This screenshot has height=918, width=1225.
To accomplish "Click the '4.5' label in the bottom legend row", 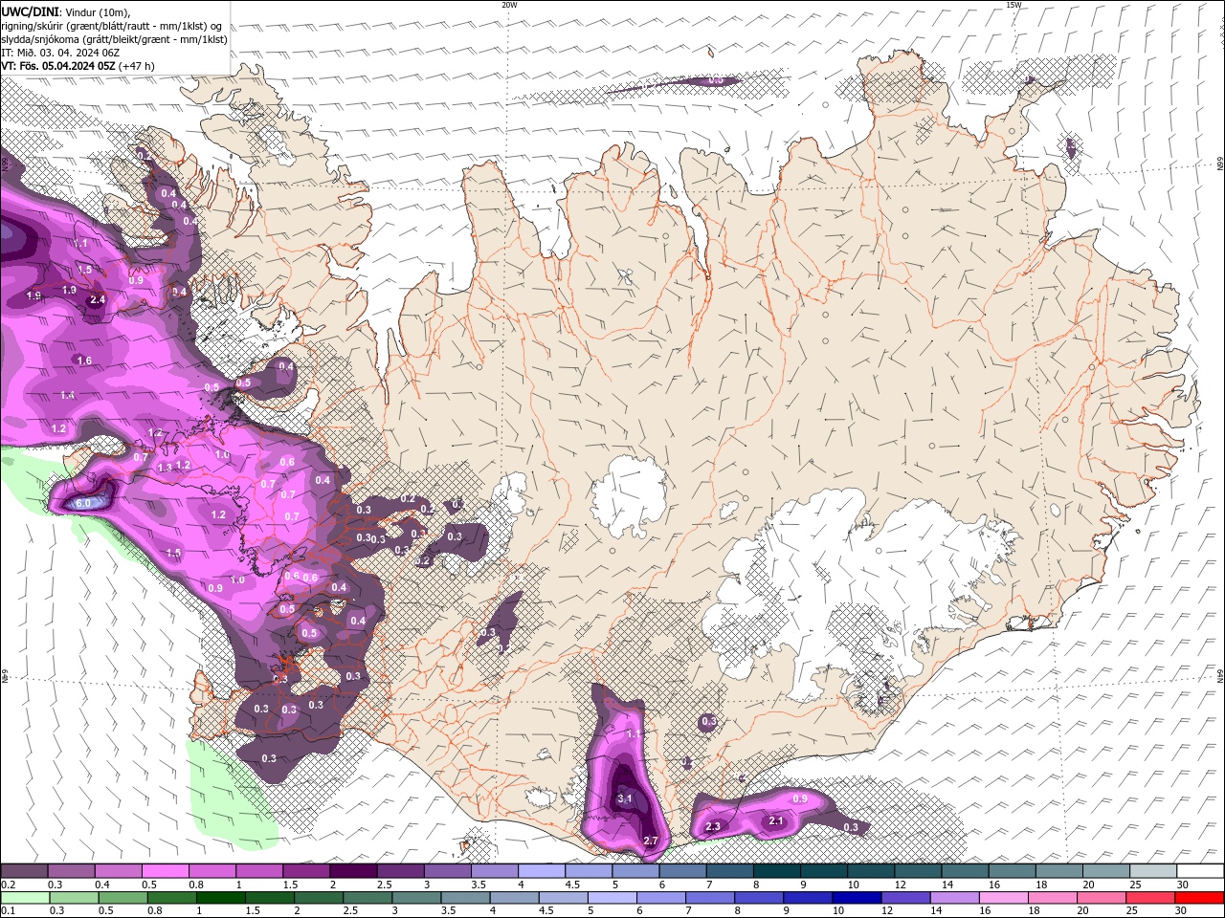I will tap(546, 911).
